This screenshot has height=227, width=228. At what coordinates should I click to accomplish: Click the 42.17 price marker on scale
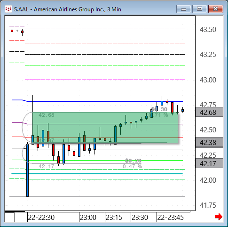(209, 163)
